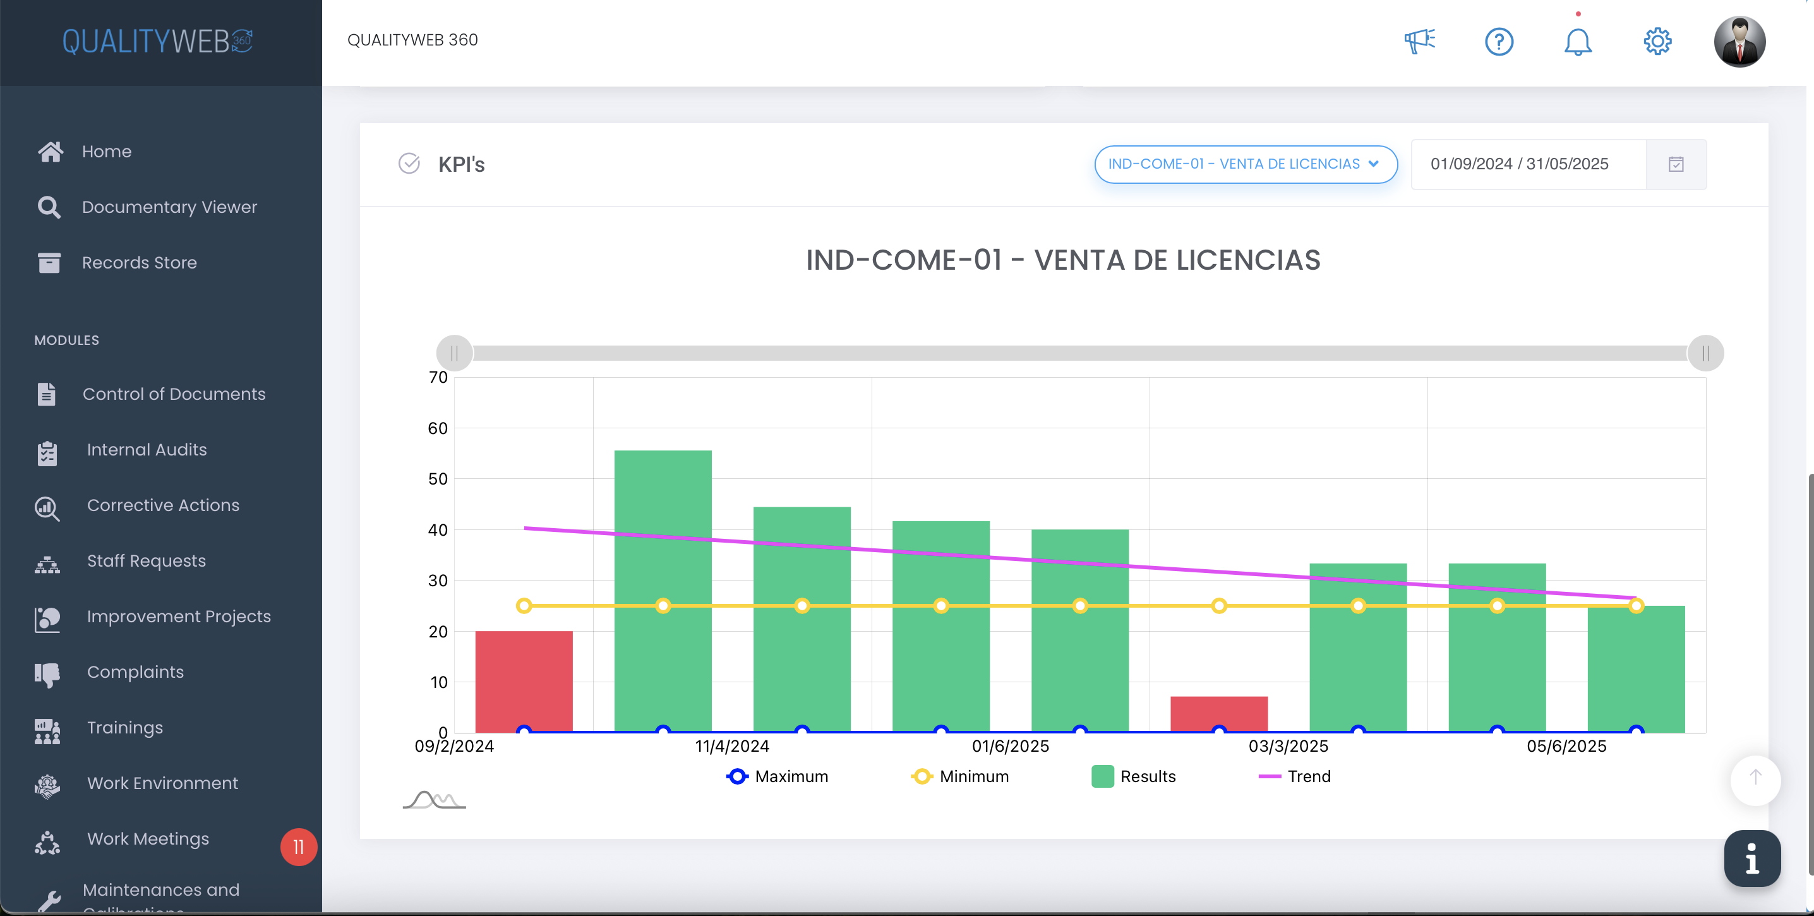Open the IND-COME-01 KPI dropdown

click(x=1245, y=164)
